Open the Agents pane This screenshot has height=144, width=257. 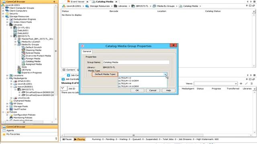pyautogui.click(x=30, y=130)
